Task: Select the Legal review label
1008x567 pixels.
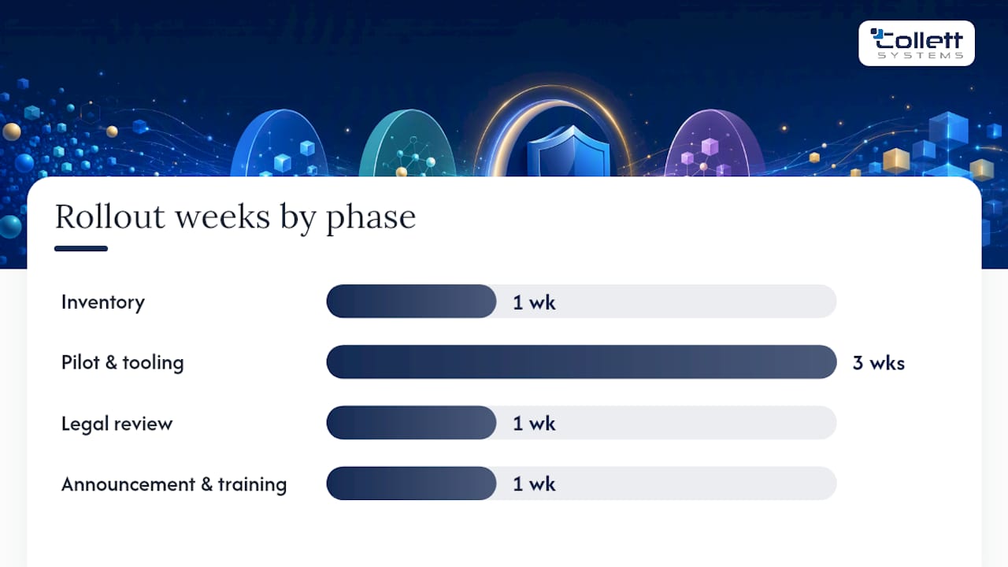Action: [117, 424]
